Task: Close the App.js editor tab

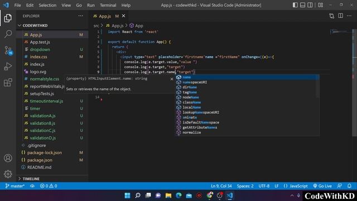Action: click(x=123, y=16)
